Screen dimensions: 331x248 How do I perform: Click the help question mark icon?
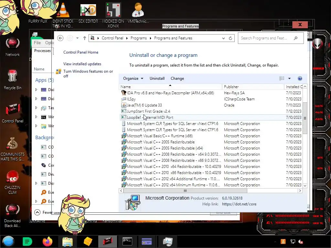pyautogui.click(x=300, y=78)
